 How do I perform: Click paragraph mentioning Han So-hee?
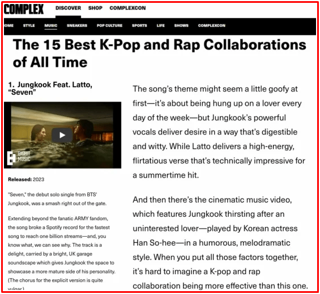point(220,243)
